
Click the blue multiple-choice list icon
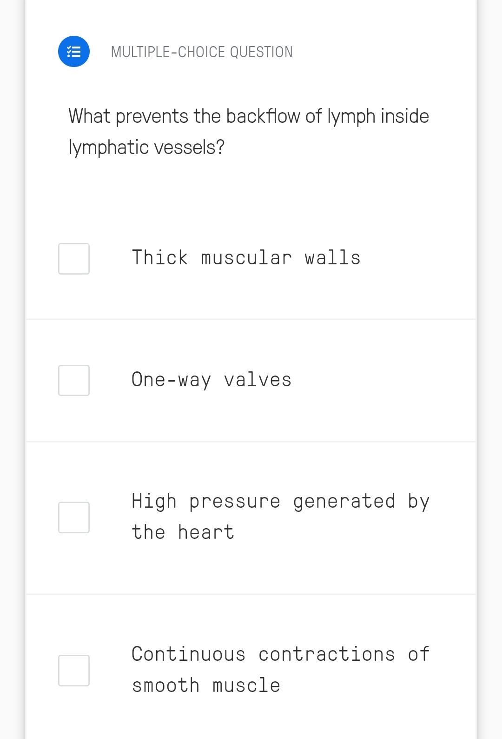(74, 52)
